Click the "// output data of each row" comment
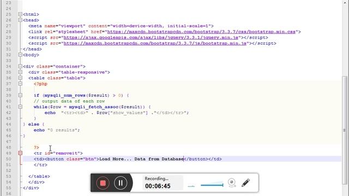The height and width of the screenshot is (196, 349). coord(69,101)
